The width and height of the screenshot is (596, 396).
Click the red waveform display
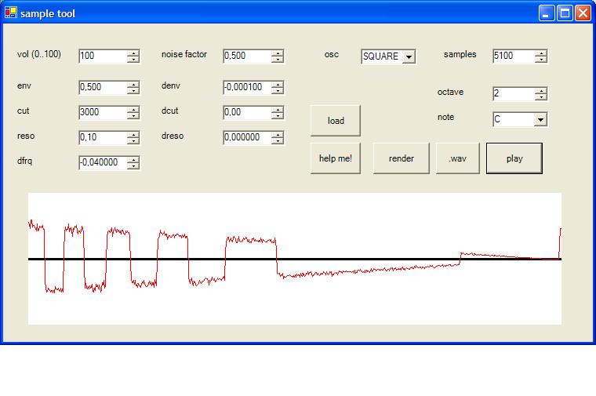coord(295,259)
